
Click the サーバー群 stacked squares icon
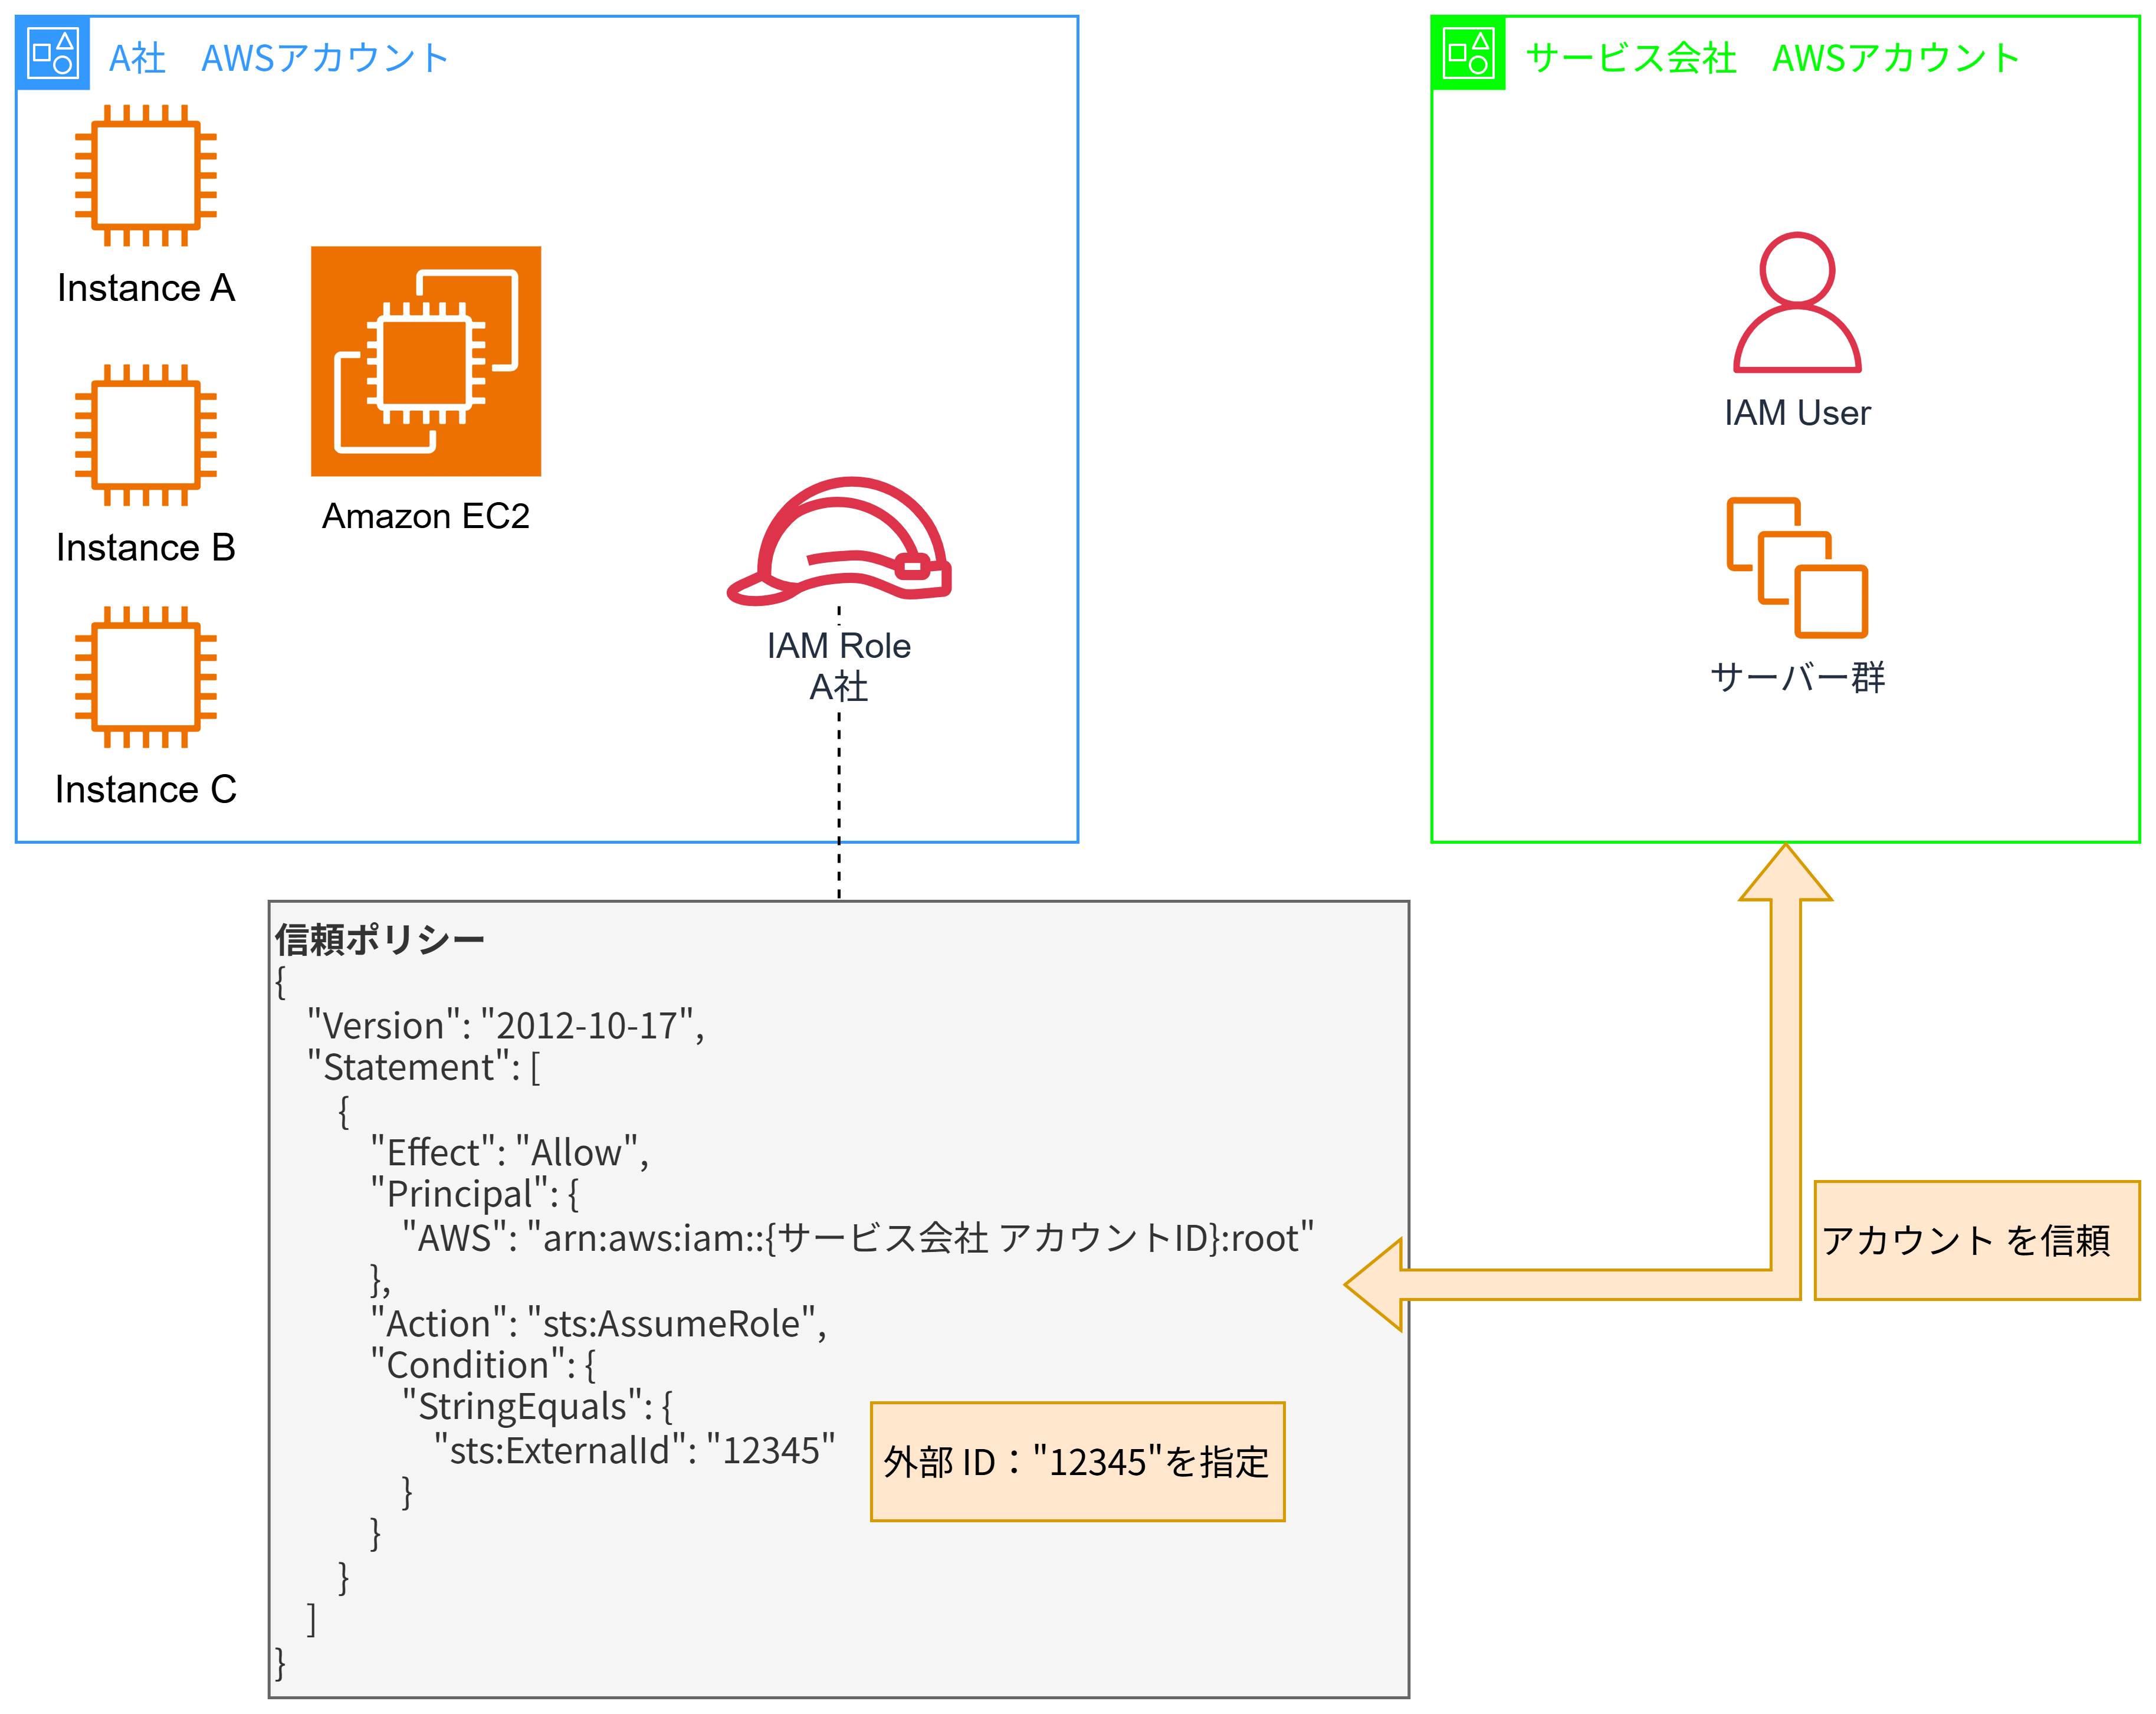(1796, 567)
